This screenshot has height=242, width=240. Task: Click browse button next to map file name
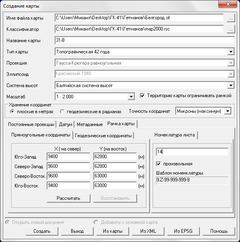[x=231, y=18]
